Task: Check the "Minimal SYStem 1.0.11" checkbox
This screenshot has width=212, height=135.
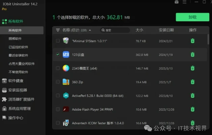Action: coord(58,41)
